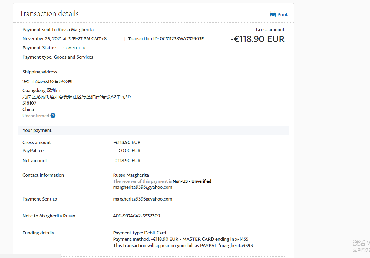Click the Print link text
370x258 pixels.
click(x=282, y=15)
